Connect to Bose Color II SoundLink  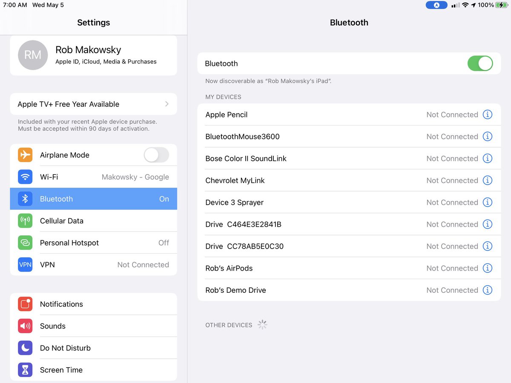pos(349,158)
